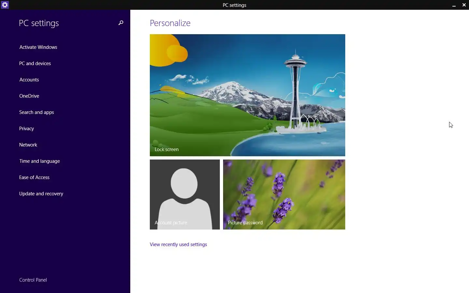This screenshot has width=469, height=293.
Task: Open the Lock screen tile
Action: click(x=248, y=95)
